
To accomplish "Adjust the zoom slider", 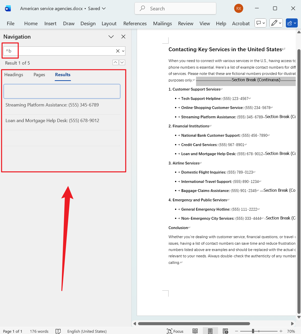I will [x=254, y=331].
